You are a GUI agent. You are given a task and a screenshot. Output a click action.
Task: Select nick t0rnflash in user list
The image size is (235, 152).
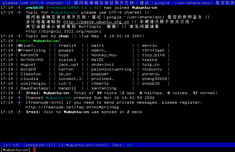(153, 50)
